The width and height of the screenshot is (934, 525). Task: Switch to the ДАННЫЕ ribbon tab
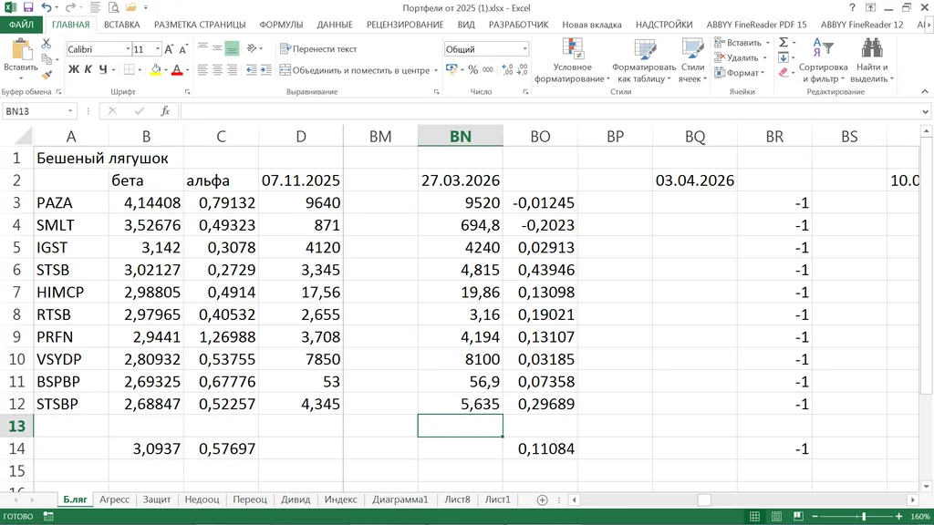pos(335,25)
